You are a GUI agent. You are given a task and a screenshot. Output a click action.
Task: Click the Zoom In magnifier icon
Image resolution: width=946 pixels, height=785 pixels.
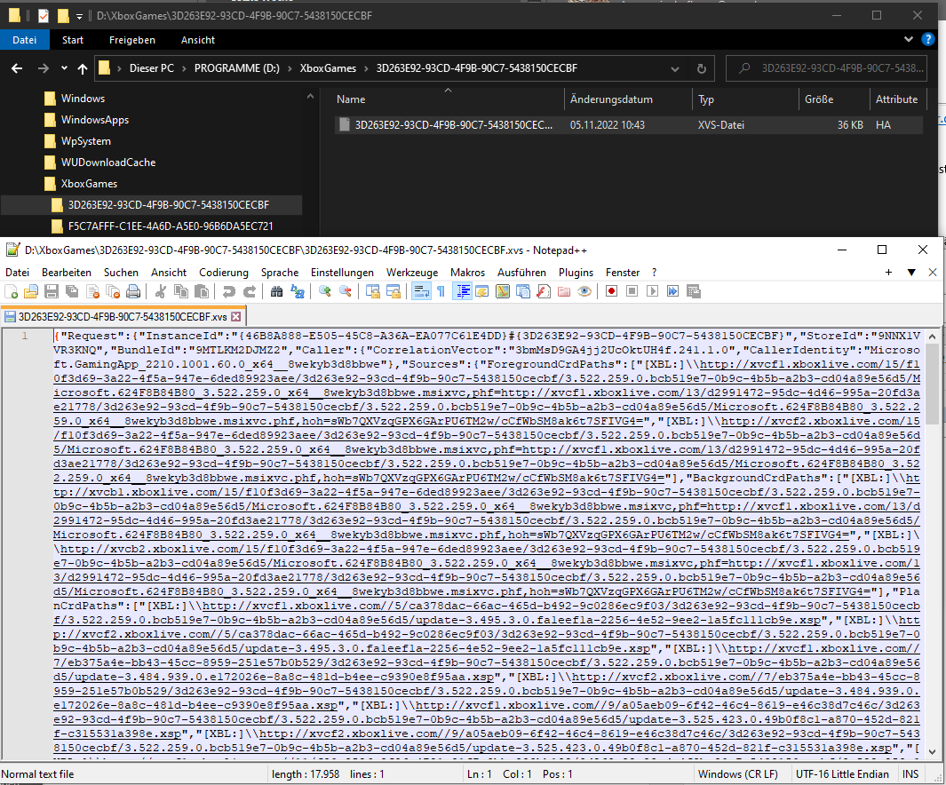pos(324,292)
